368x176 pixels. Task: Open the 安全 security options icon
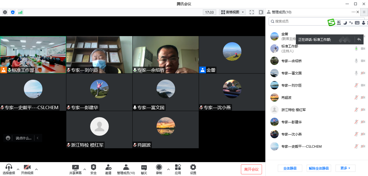pyautogui.click(x=94, y=167)
